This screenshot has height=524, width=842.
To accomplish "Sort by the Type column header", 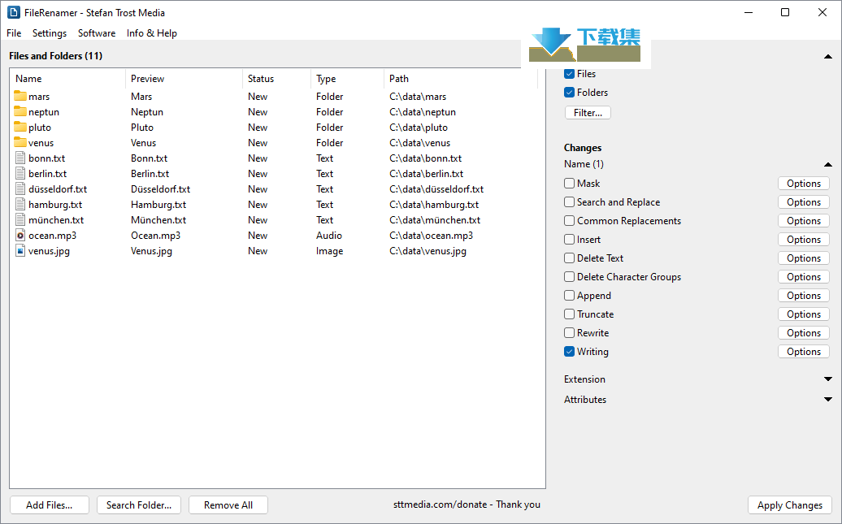I will 347,78.
